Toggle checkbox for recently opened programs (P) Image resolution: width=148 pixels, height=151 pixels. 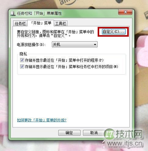coord(22,60)
